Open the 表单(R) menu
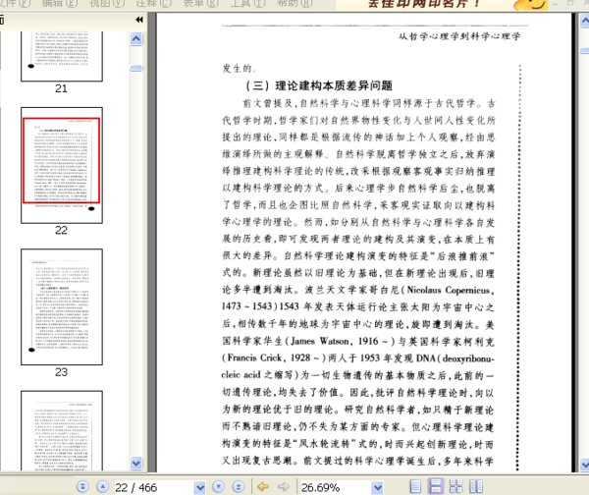 point(200,3)
